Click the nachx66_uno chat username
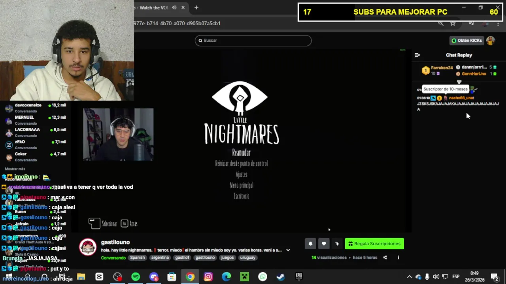The height and width of the screenshot is (284, 506). (x=461, y=98)
